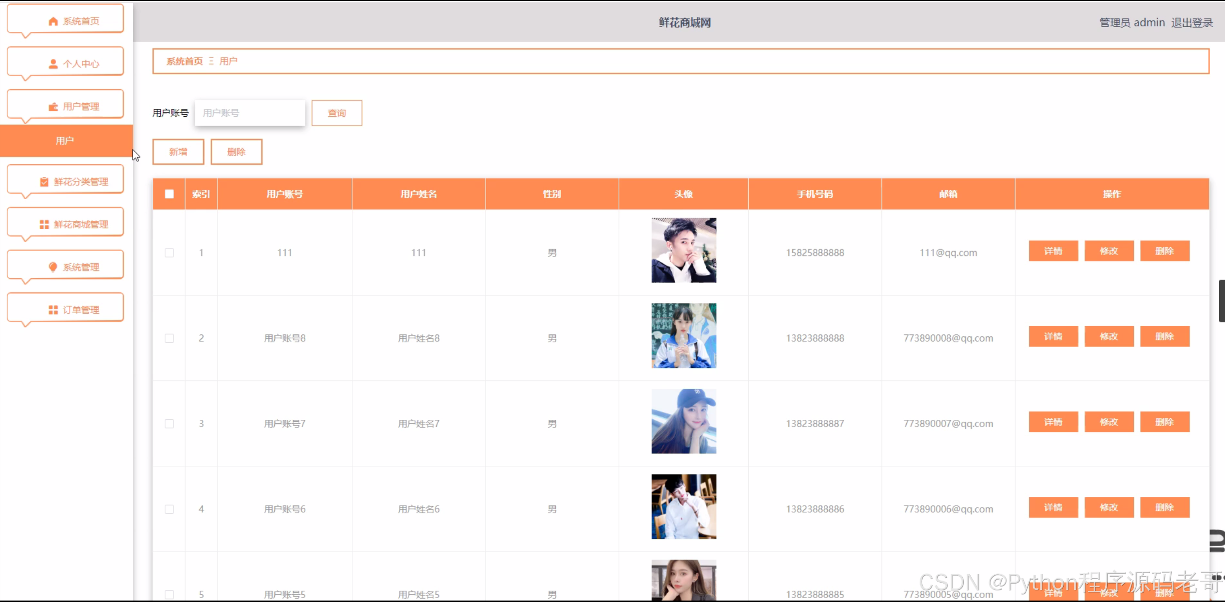This screenshot has width=1225, height=602.
Task: Check the checkbox for row 用户账号7
Action: pyautogui.click(x=169, y=424)
